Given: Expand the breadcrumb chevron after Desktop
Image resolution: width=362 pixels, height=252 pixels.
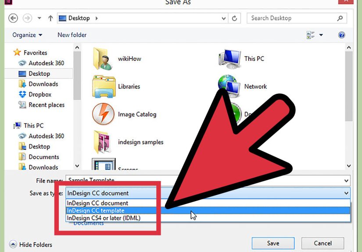Looking at the screenshot, I should click(x=97, y=18).
